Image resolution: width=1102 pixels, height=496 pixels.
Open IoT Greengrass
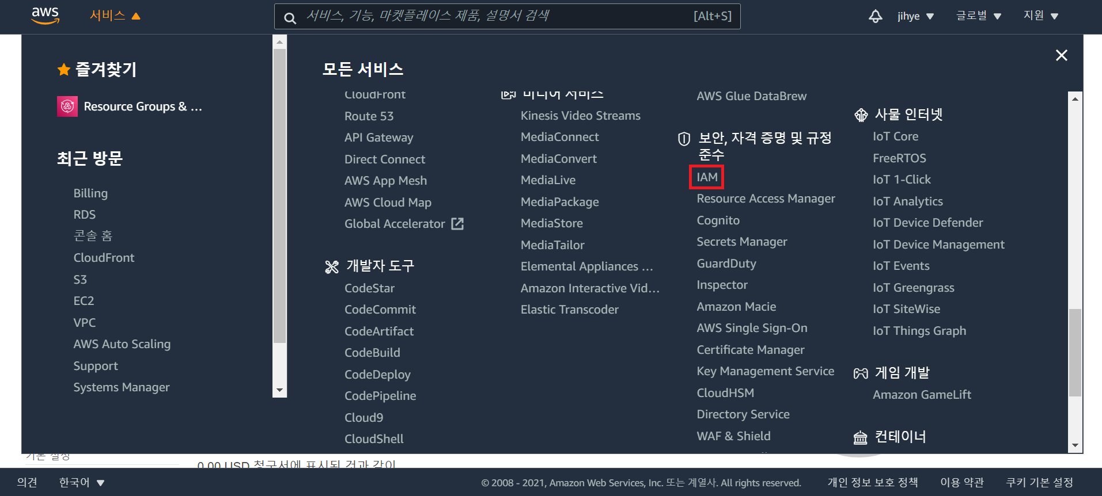pyautogui.click(x=913, y=288)
